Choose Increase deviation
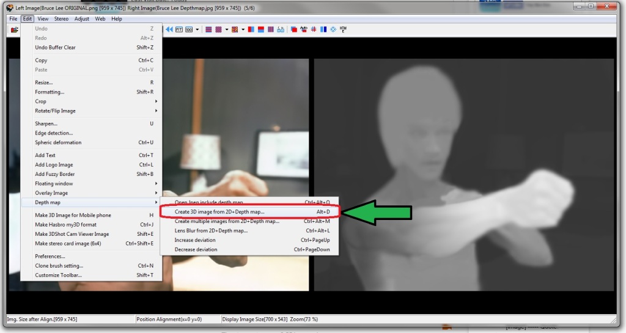Viewport: 626px width, 333px height. pos(249,240)
